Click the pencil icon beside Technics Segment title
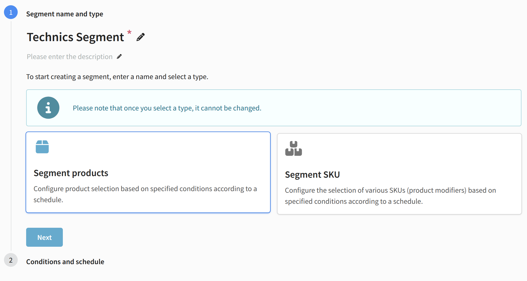527x281 pixels. tap(140, 37)
